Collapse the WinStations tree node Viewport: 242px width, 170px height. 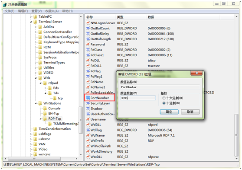click(x=36, y=103)
